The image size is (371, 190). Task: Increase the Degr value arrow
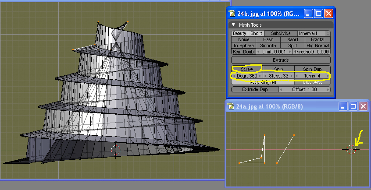coord(260,76)
